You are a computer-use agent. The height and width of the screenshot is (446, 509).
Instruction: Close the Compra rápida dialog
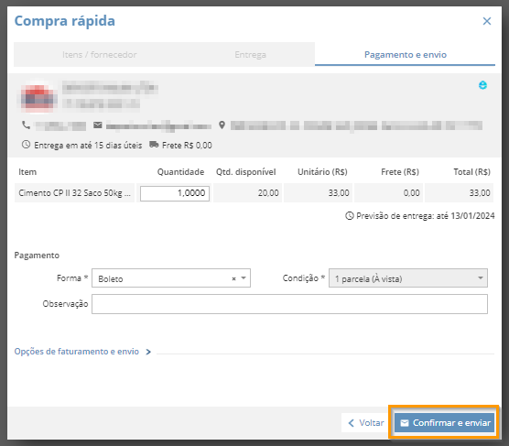[x=487, y=21]
